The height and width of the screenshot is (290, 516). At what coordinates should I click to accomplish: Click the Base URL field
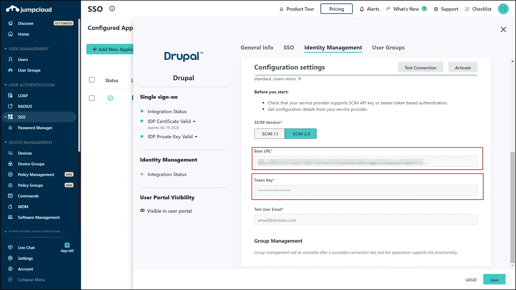coord(366,161)
